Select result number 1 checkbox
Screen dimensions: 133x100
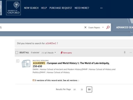[18, 61]
